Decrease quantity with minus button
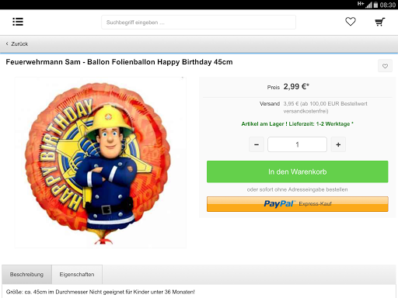Viewport: 398px width, 298px height. click(257, 144)
